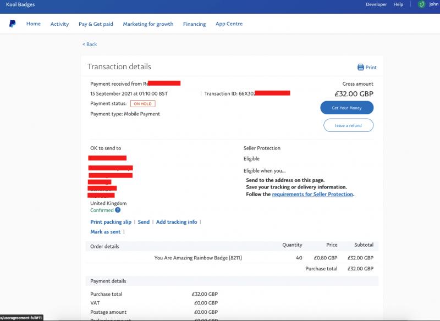Click the VAT amount £0.00 GBP
The image size is (440, 321).
[206, 303]
